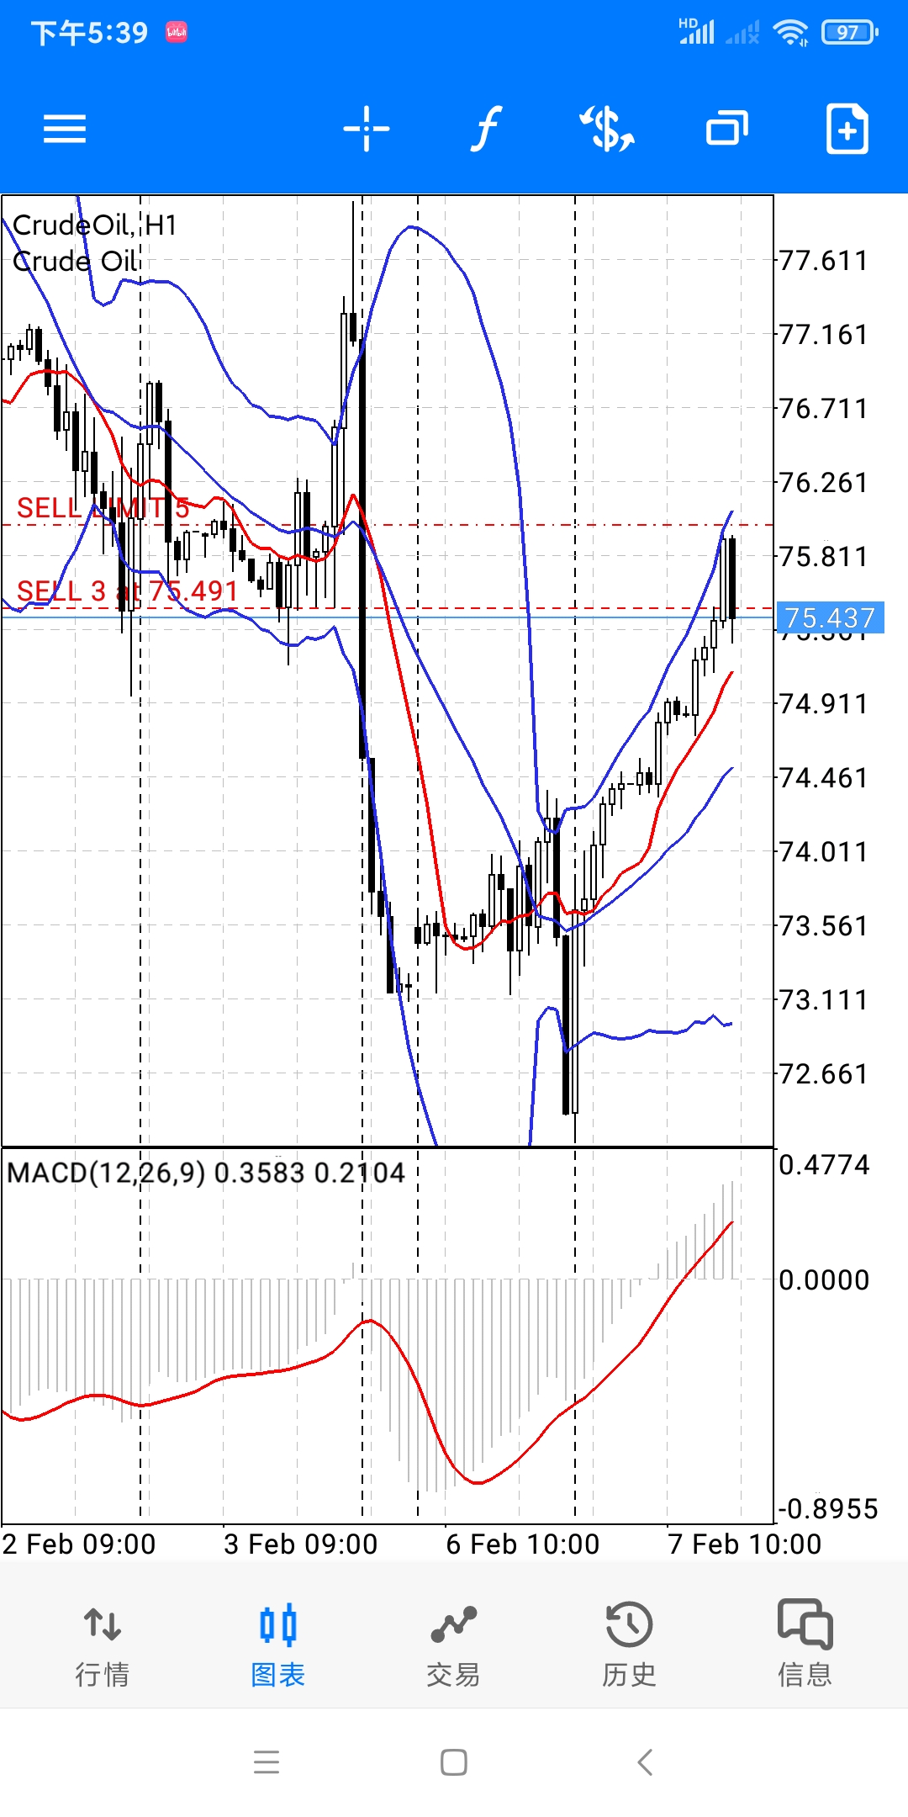Open the indicators function list
This screenshot has height=1817, width=908.
pyautogui.click(x=486, y=129)
